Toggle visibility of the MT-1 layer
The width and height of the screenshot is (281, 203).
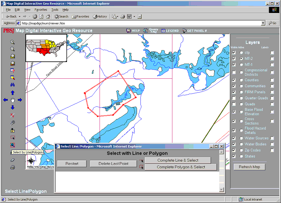point(234,65)
